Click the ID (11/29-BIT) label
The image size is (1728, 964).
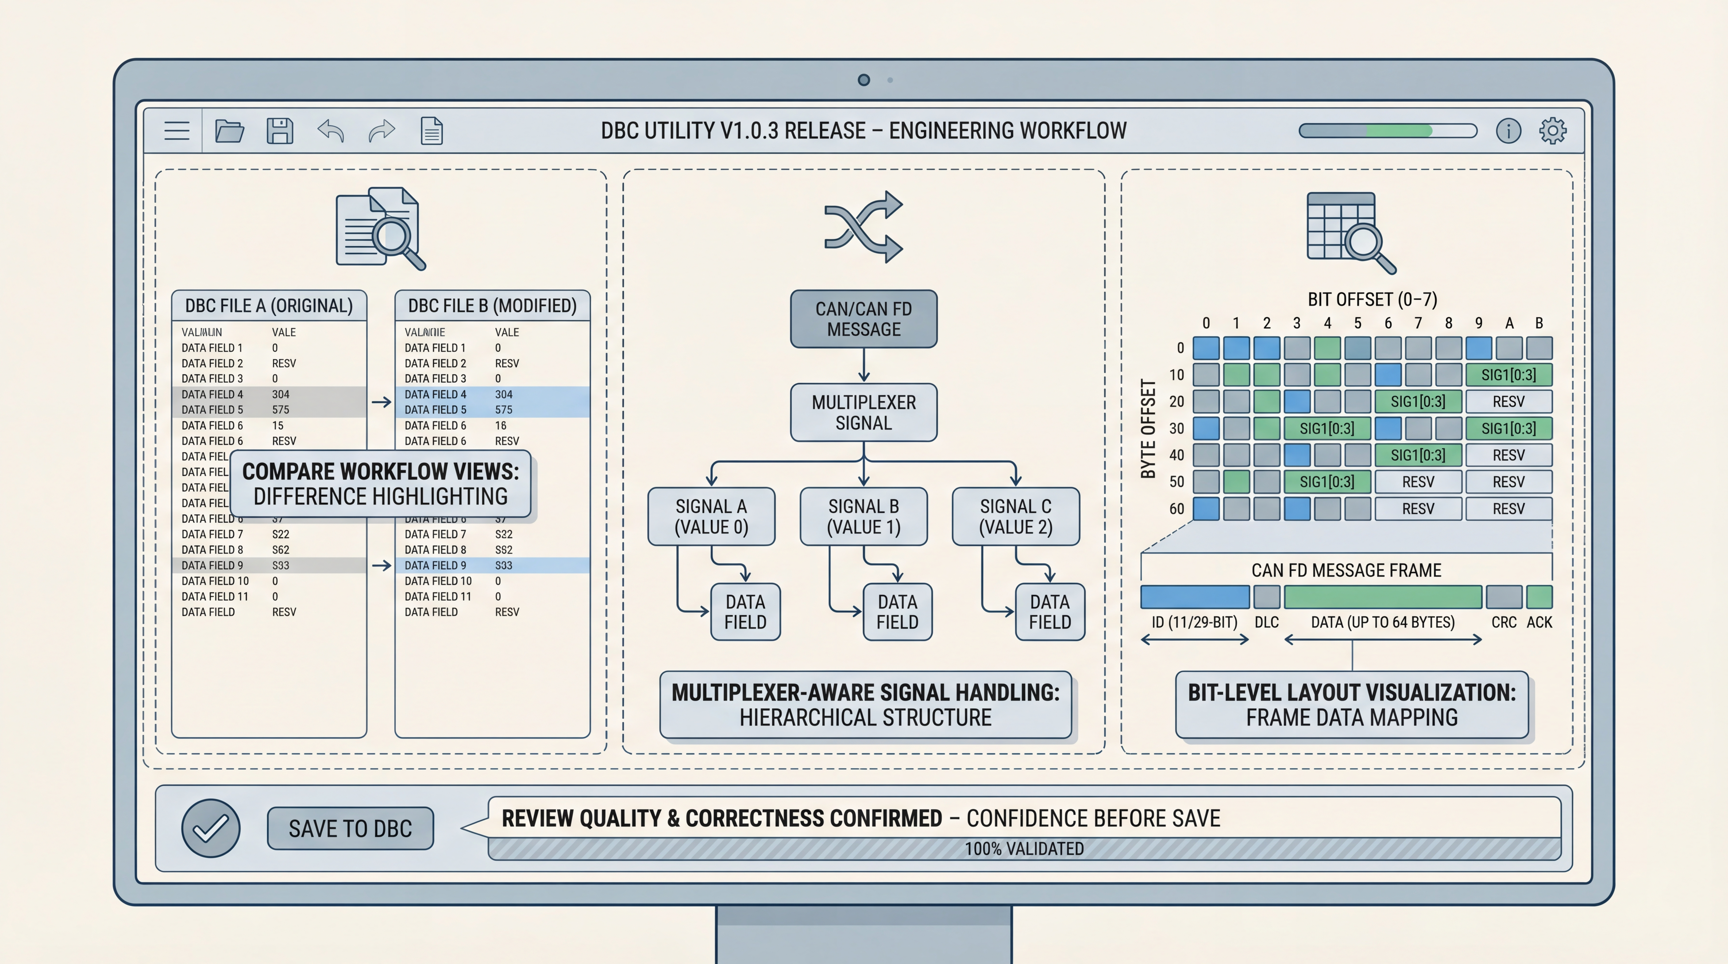pos(1194,622)
